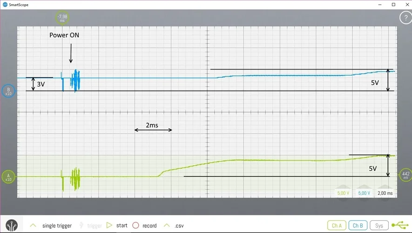412x233 pixels.
Task: Adjust Channel B 5,00 V scale value
Action: (x=364, y=193)
